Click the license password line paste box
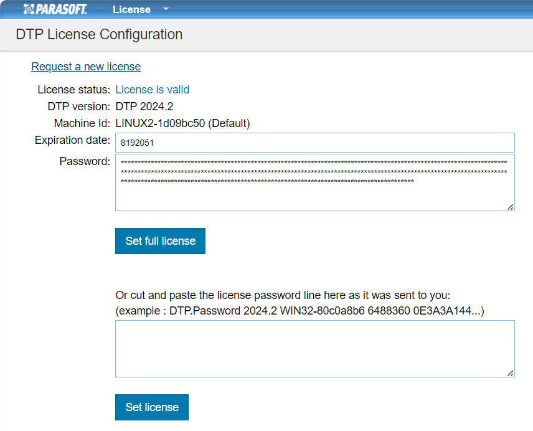Screen dimensions: 533x431 [315, 349]
